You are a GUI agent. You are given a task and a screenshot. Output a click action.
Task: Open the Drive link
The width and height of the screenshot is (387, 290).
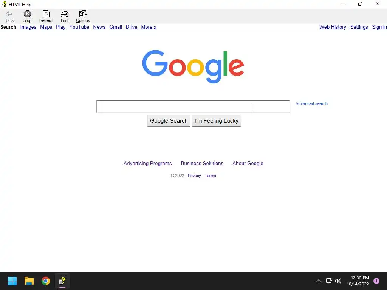[132, 27]
